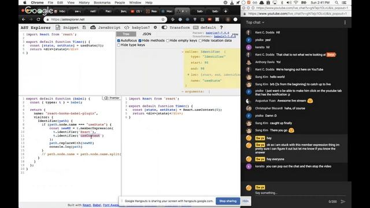Viewport: 370px width, 208px height.
Task: Open the AirPlay display icon in menu bar
Action: click(275, 2)
